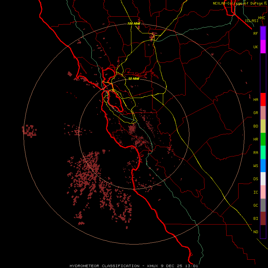Viewport: 268px width, 268px height.
Task: Click the light pink IC swatch
Action: pos(263,192)
